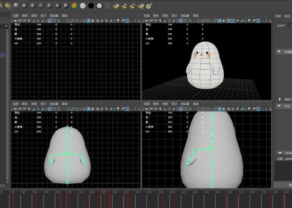
Task: Select the black material swatch on shelf
Action: click(x=91, y=6)
